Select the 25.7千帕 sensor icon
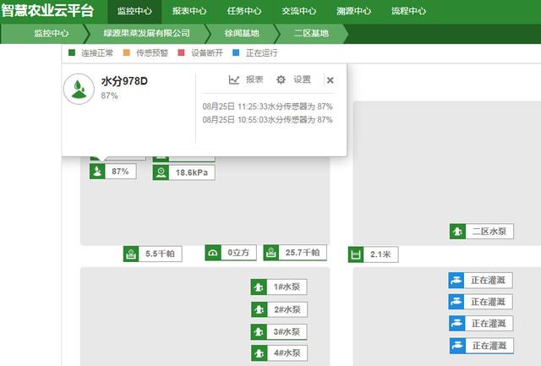 coord(271,253)
